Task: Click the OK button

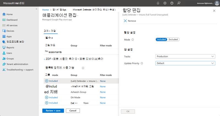Action: (x=128, y=111)
